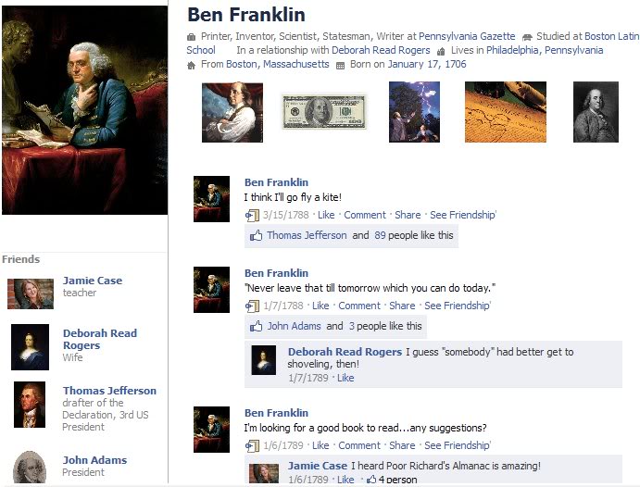Open Thomas Jefferson's profile from Friends
Screen dimensions: 640x487
(109, 391)
